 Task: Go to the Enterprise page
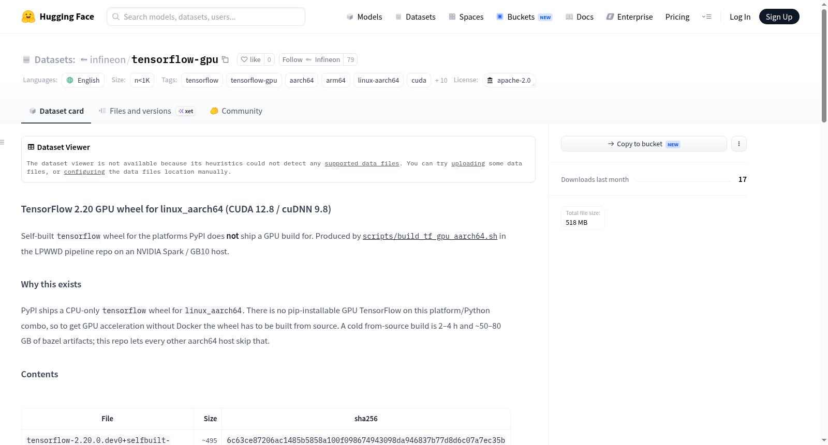coord(630,17)
